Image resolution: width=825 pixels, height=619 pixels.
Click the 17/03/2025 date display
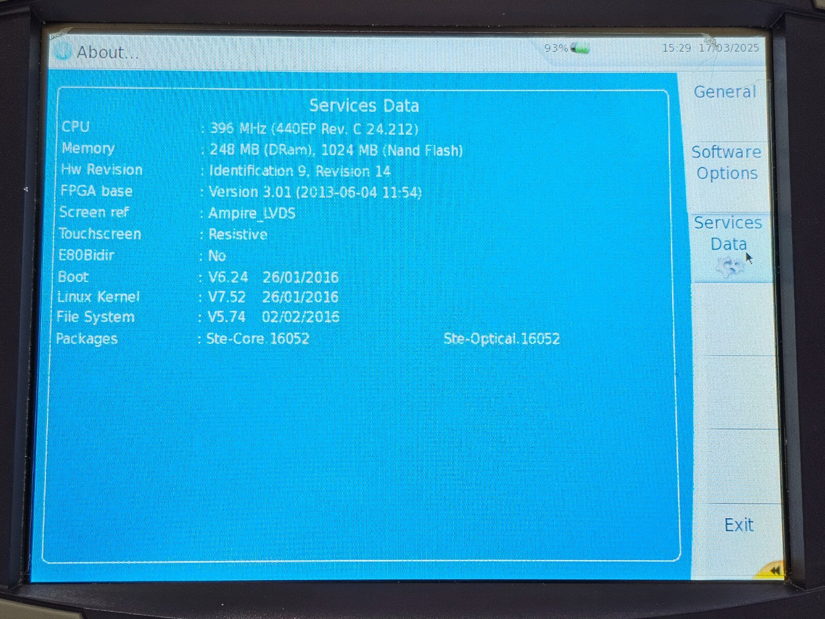[x=729, y=48]
